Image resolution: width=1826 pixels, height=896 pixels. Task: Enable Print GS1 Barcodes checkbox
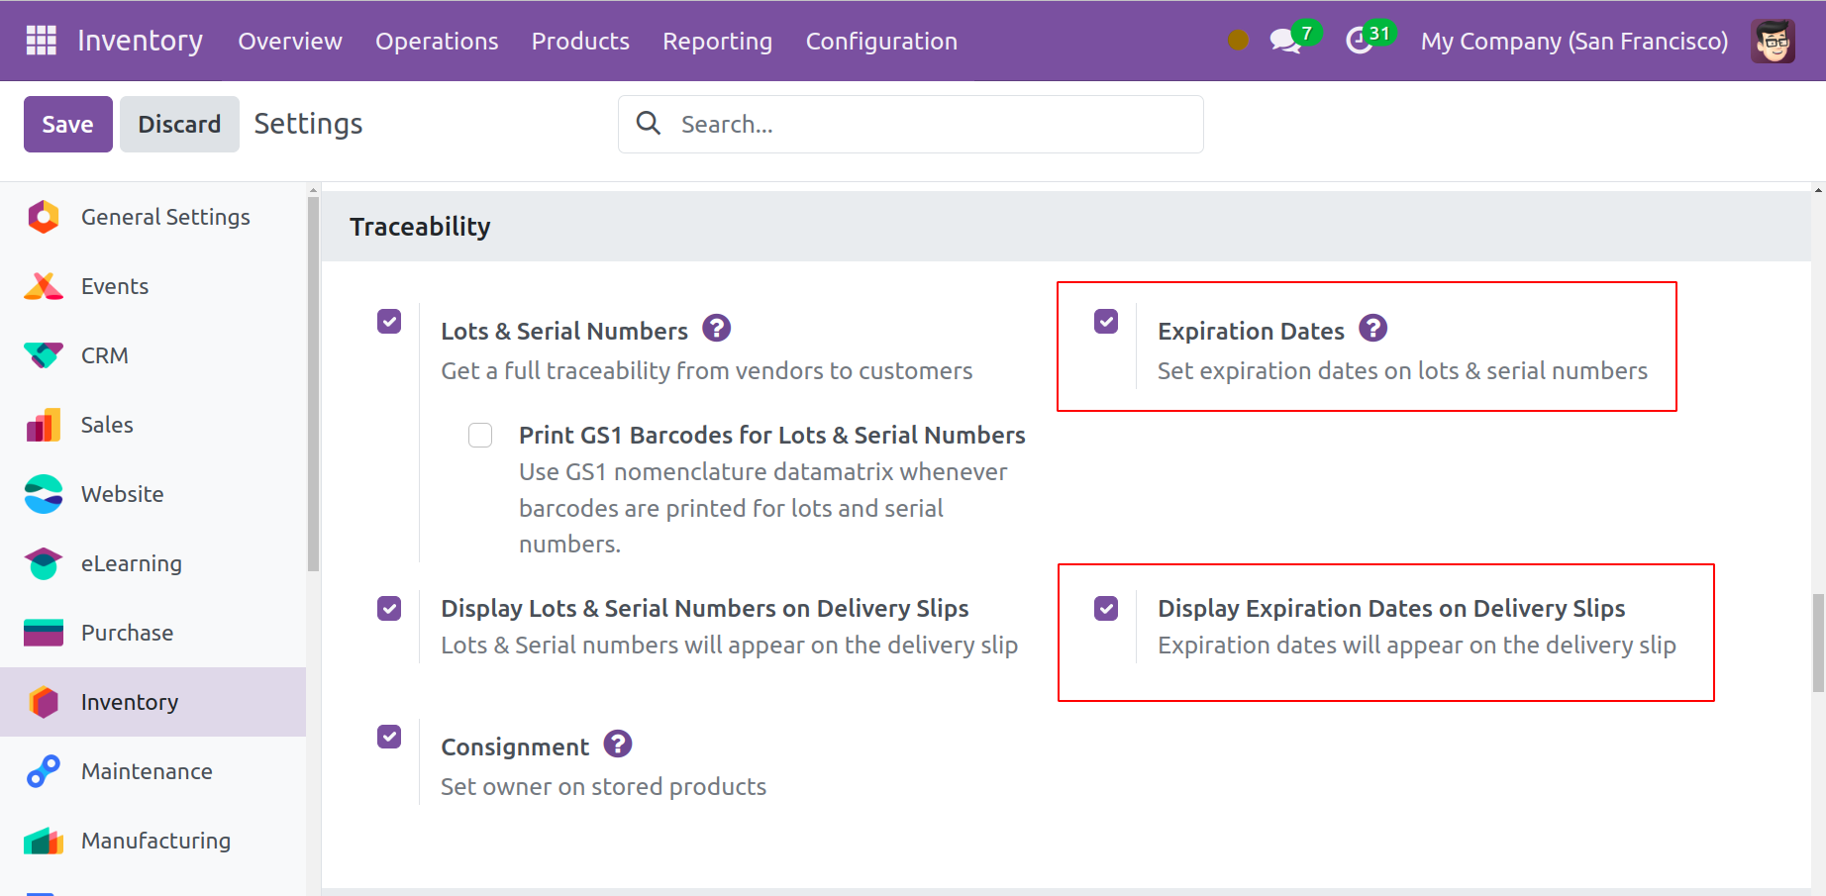point(480,436)
